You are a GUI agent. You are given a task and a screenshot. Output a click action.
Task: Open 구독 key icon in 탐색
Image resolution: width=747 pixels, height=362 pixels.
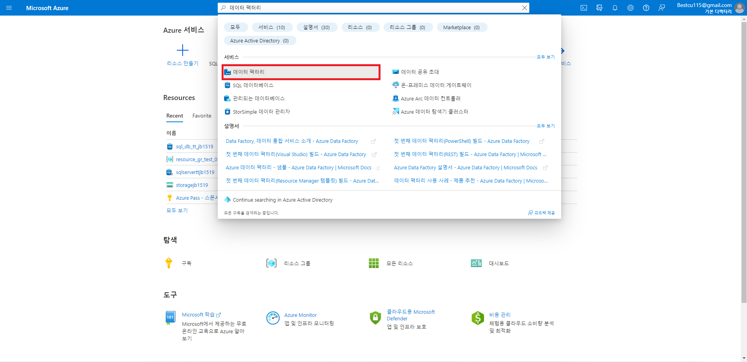pyautogui.click(x=169, y=263)
